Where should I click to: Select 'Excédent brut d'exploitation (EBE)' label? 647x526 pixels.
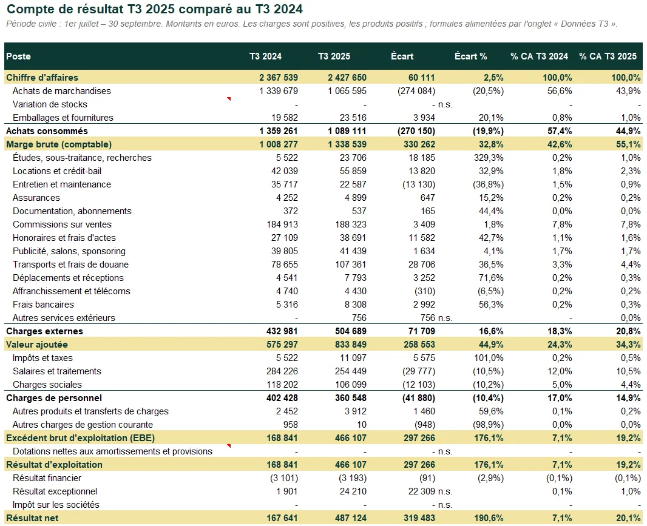81,438
